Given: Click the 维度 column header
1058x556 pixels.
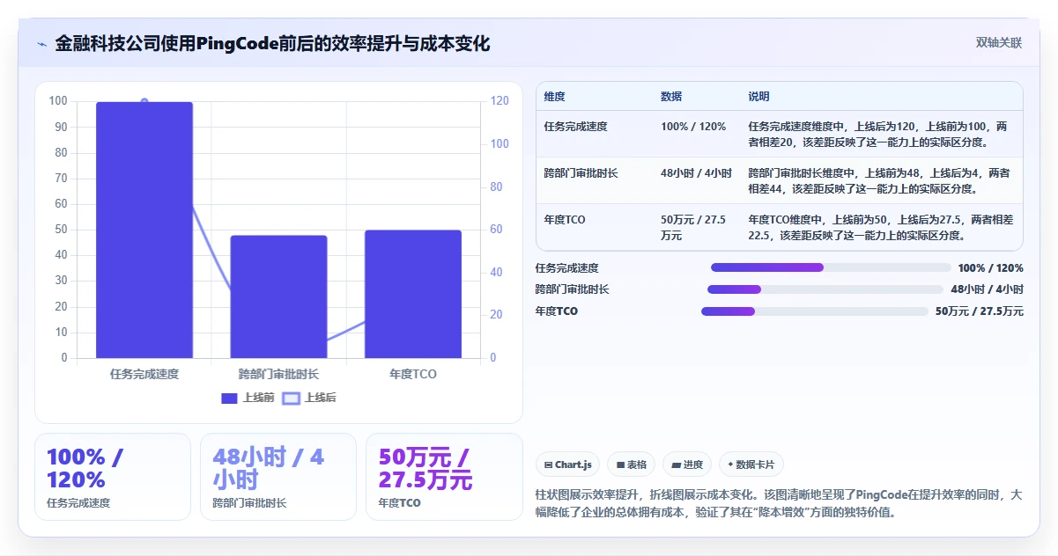Looking at the screenshot, I should pyautogui.click(x=555, y=97).
